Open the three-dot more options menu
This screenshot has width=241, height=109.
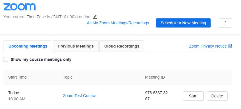tap(226, 23)
